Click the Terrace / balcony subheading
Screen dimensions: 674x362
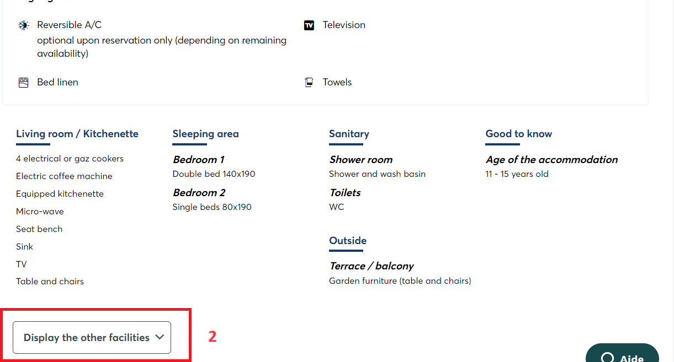pyautogui.click(x=372, y=266)
